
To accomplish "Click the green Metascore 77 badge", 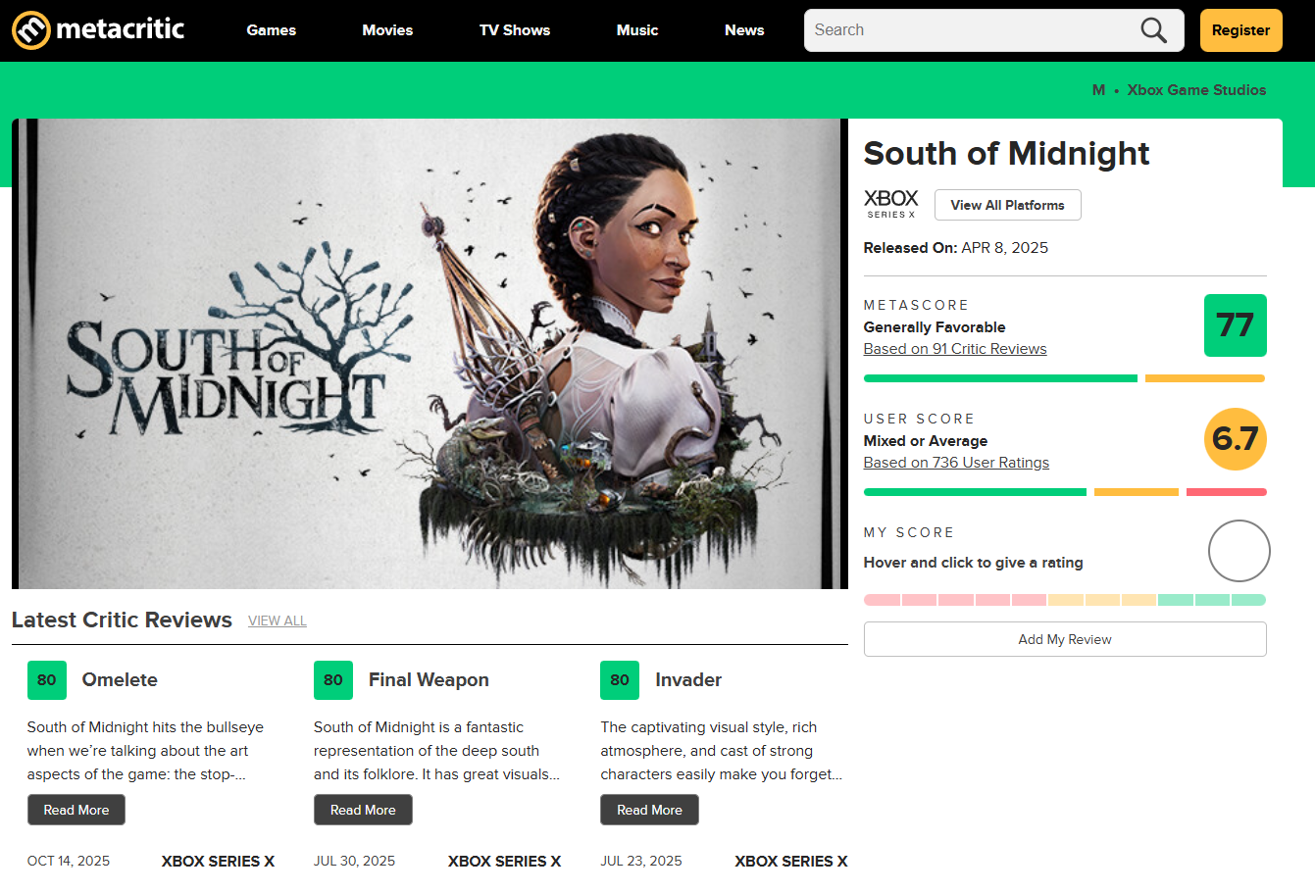I will coord(1235,324).
